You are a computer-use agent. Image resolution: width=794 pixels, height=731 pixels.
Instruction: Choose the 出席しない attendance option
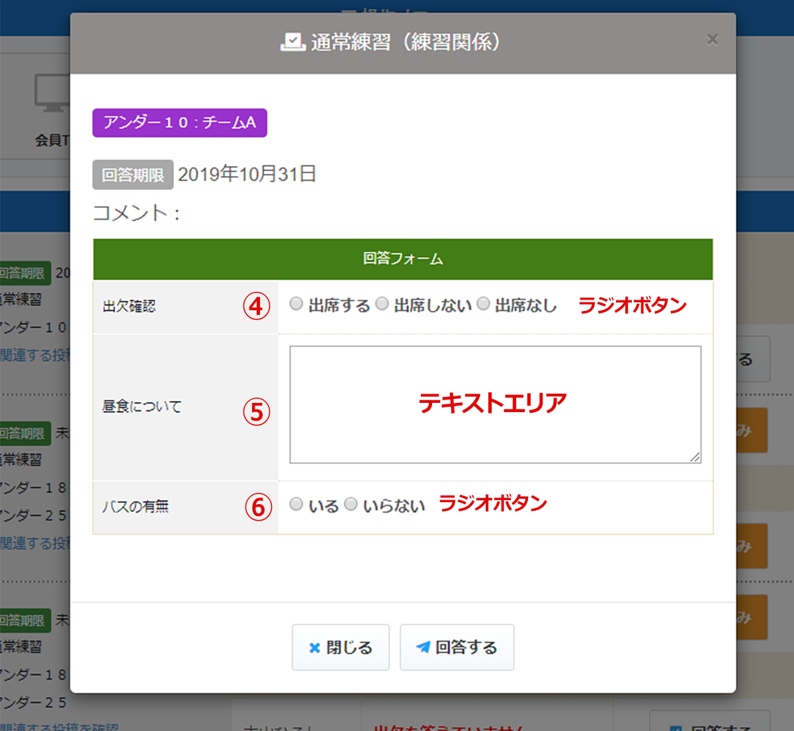point(382,304)
